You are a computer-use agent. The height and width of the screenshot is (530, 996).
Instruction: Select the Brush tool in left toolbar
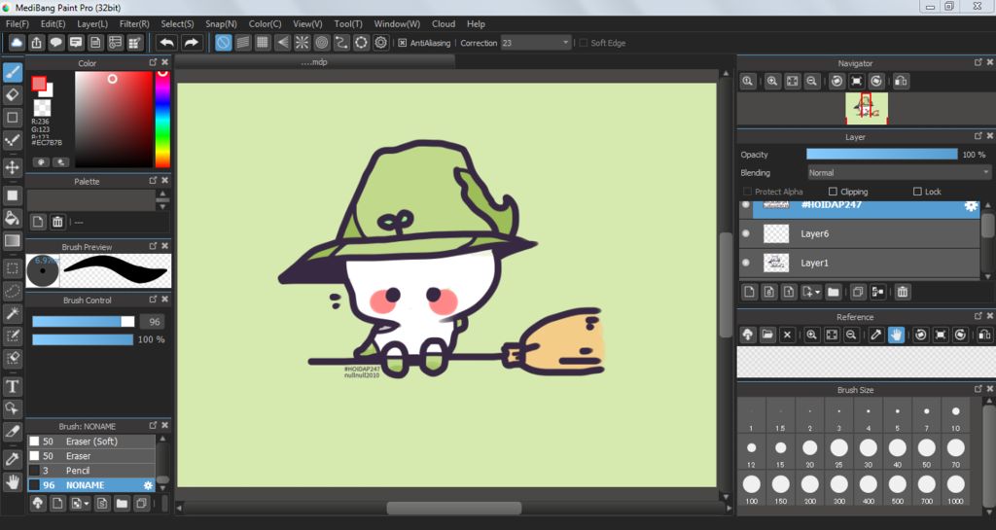(12, 72)
